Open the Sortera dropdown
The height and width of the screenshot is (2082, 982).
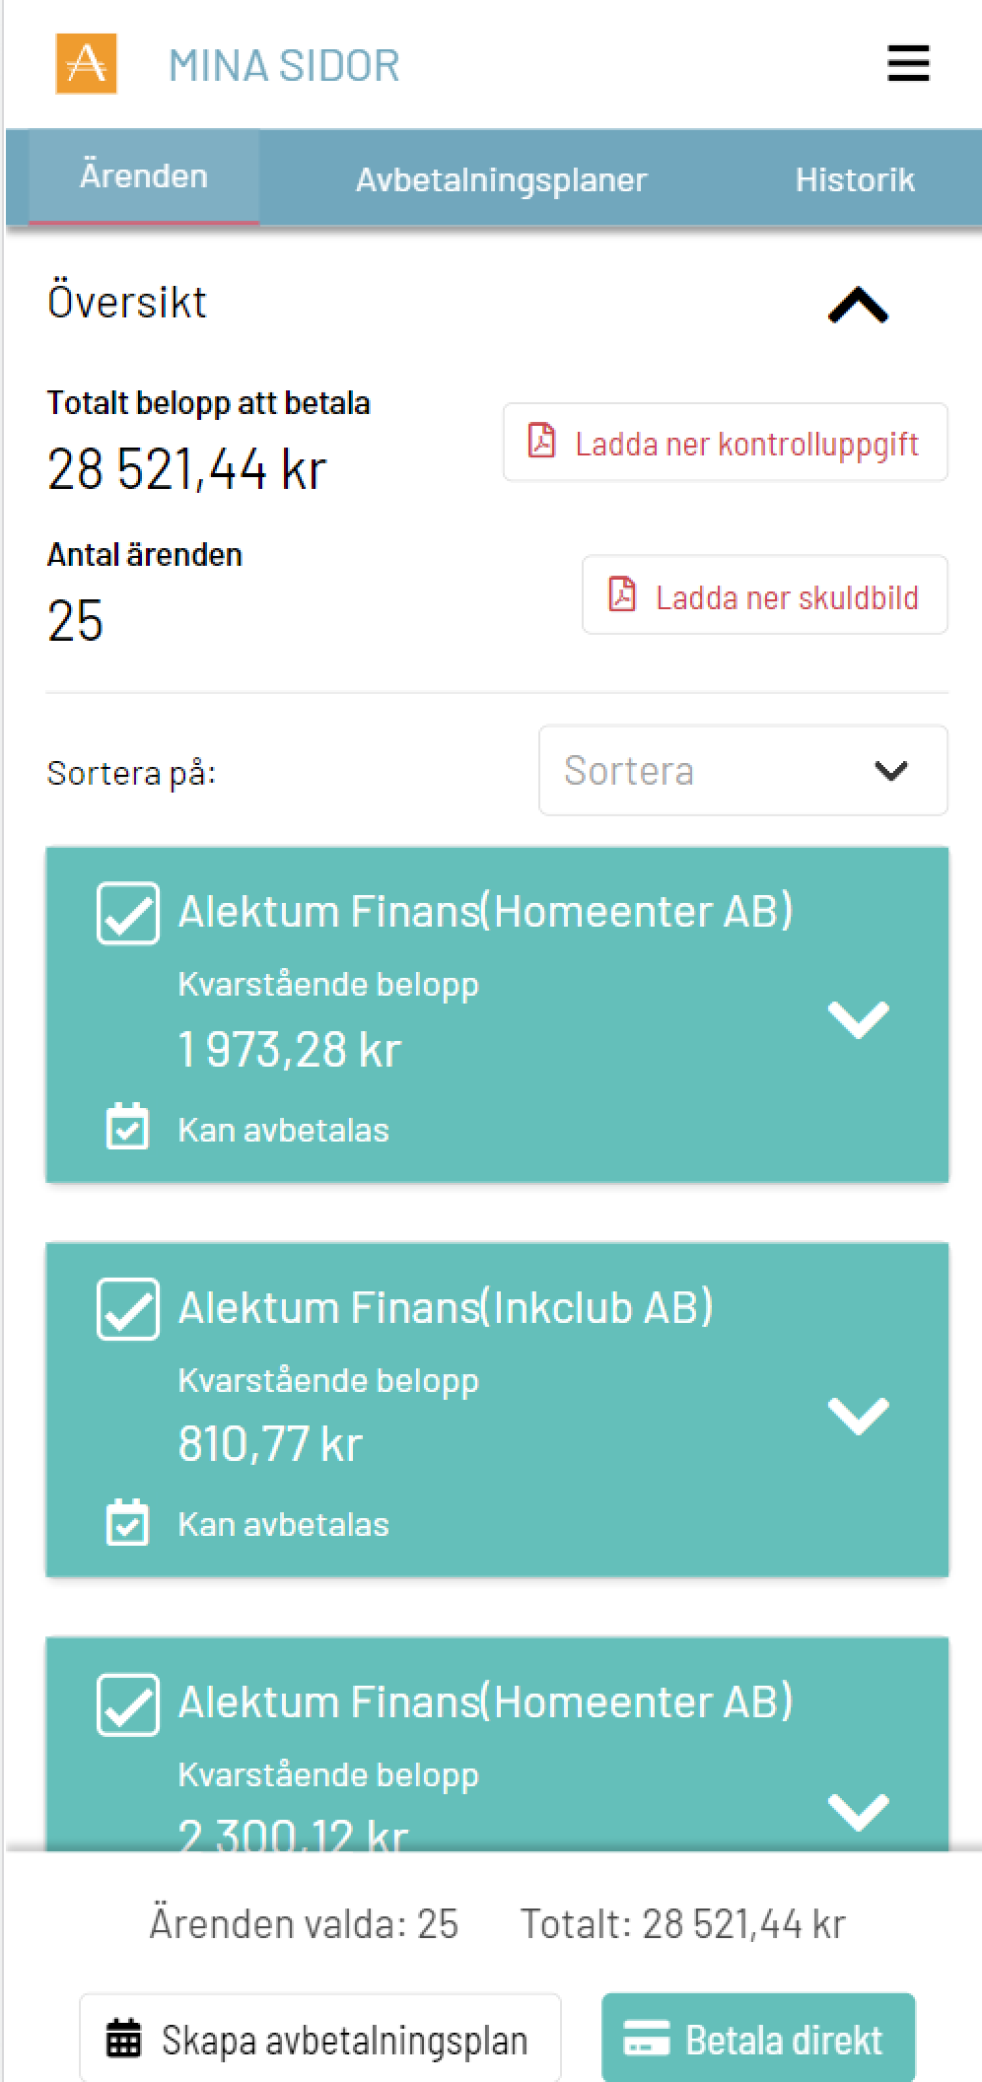point(742,771)
